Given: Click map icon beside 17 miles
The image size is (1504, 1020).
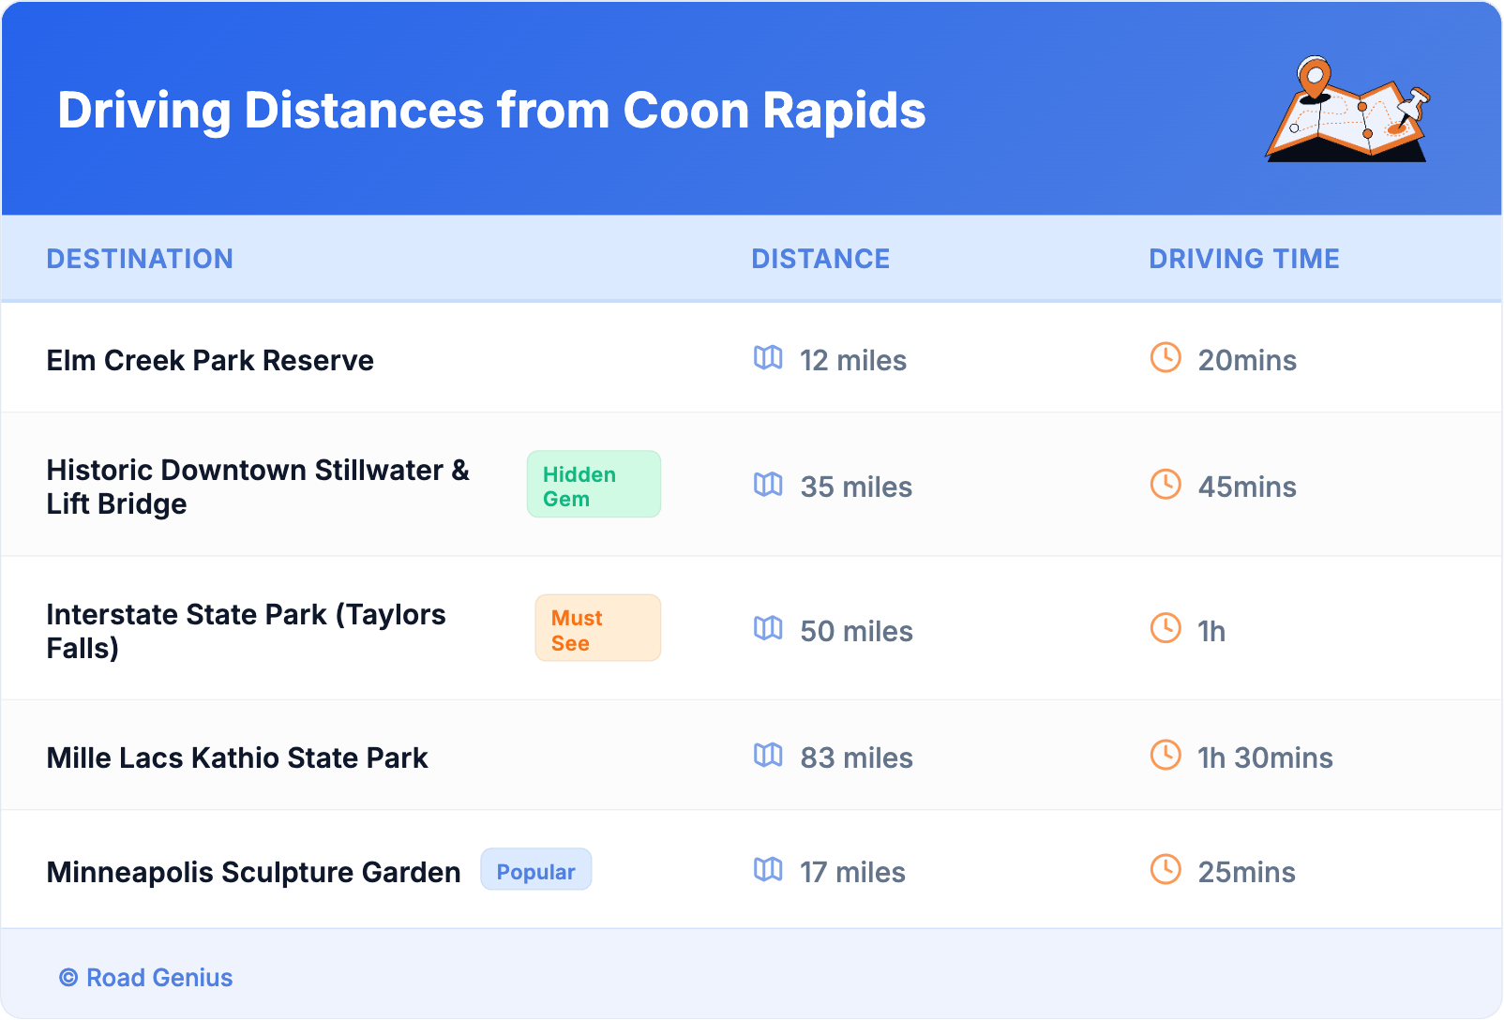Looking at the screenshot, I should point(768,870).
